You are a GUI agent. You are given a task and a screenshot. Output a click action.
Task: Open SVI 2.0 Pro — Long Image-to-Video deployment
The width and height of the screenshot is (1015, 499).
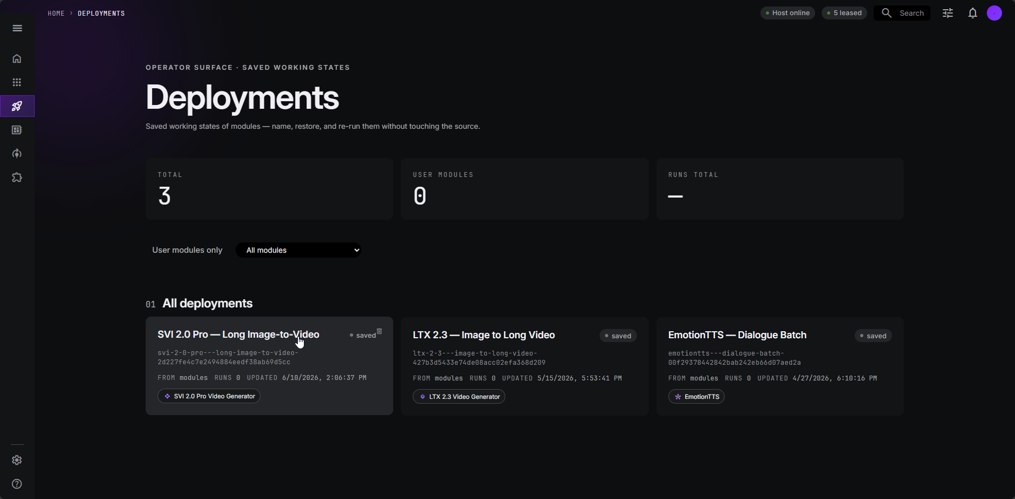point(238,334)
